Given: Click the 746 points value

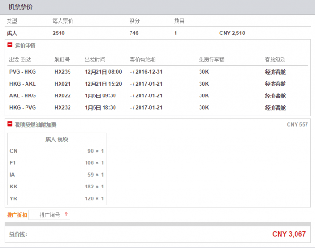Looking at the screenshot, I should 134,33.
